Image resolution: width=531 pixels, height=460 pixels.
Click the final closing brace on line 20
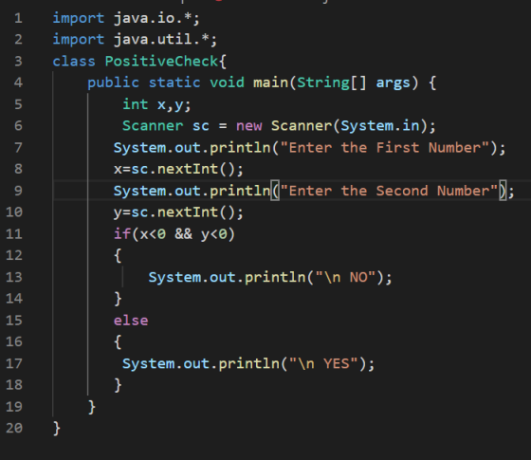(x=57, y=428)
